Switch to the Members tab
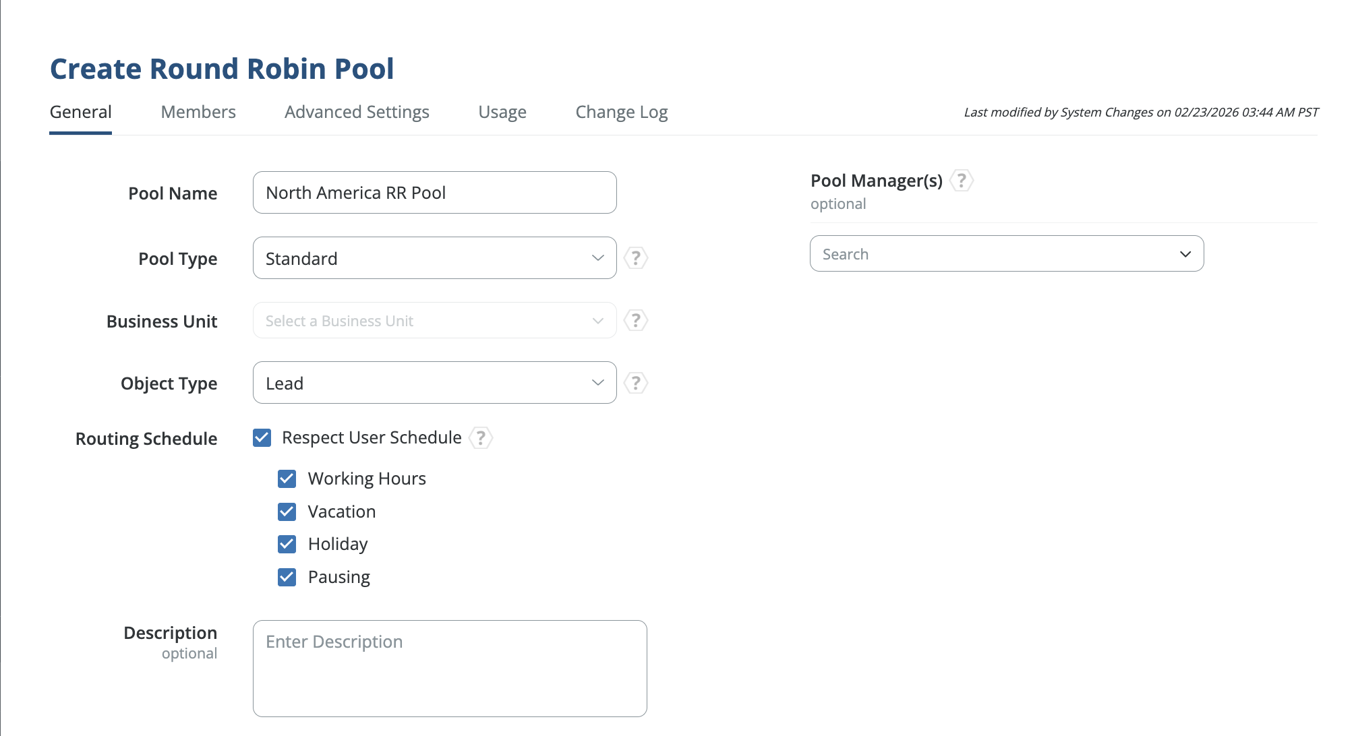 click(x=198, y=112)
